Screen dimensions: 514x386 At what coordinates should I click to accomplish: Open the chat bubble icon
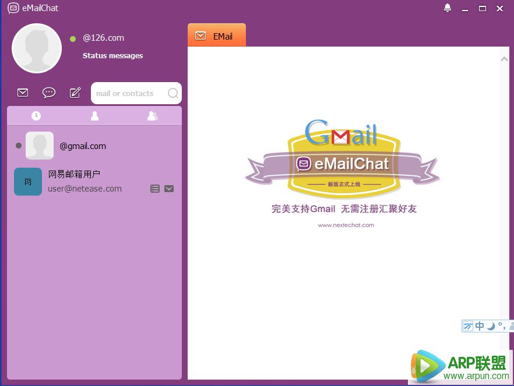point(49,93)
